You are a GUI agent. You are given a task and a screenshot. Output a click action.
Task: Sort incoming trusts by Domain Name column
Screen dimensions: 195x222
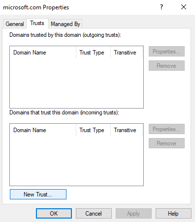pos(43,130)
